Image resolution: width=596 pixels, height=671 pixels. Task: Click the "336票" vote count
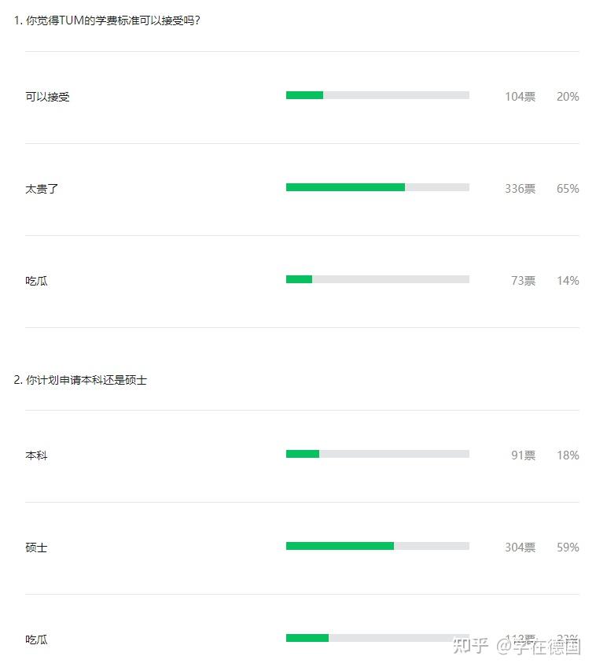click(520, 189)
